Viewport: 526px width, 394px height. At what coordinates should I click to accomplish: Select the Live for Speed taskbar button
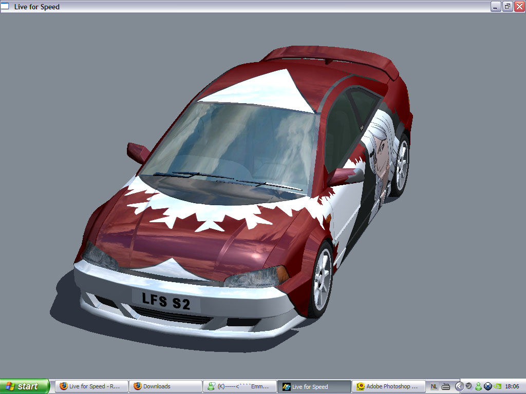[x=314, y=386]
